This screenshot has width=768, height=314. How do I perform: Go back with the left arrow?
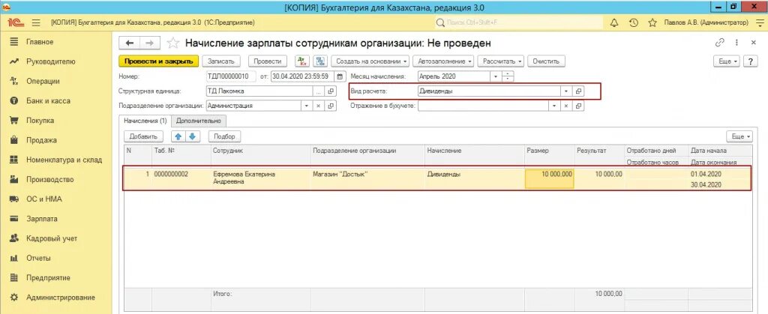(x=130, y=43)
